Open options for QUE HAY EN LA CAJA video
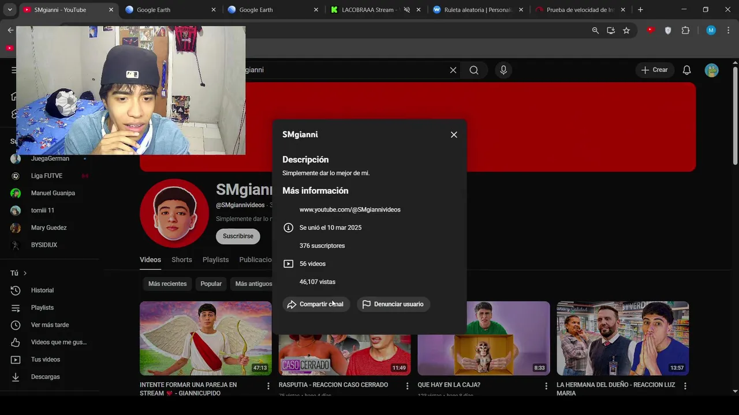 546,386
